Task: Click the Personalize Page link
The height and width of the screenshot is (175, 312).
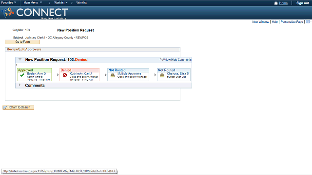Action: (292, 21)
